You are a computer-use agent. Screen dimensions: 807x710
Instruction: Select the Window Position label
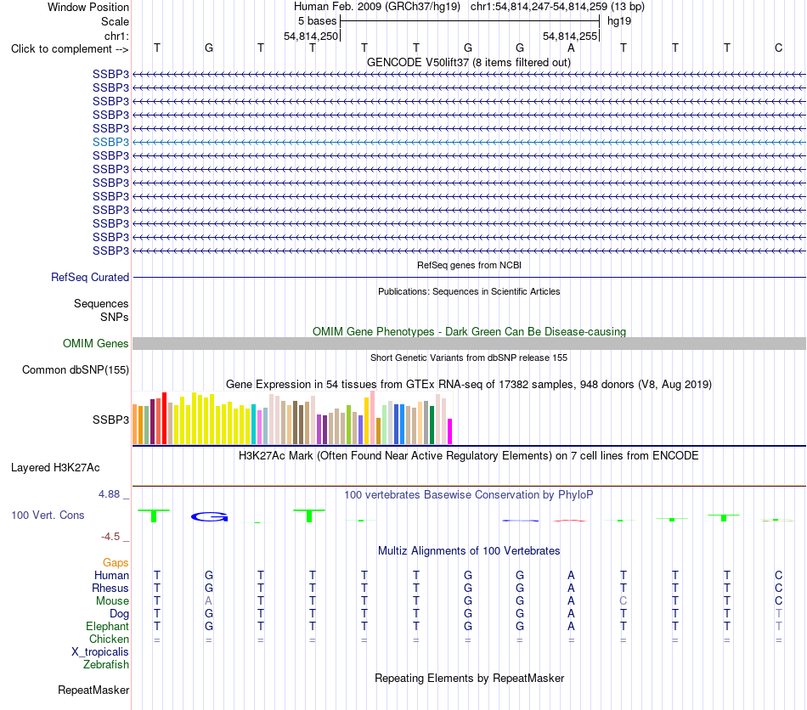coord(88,7)
